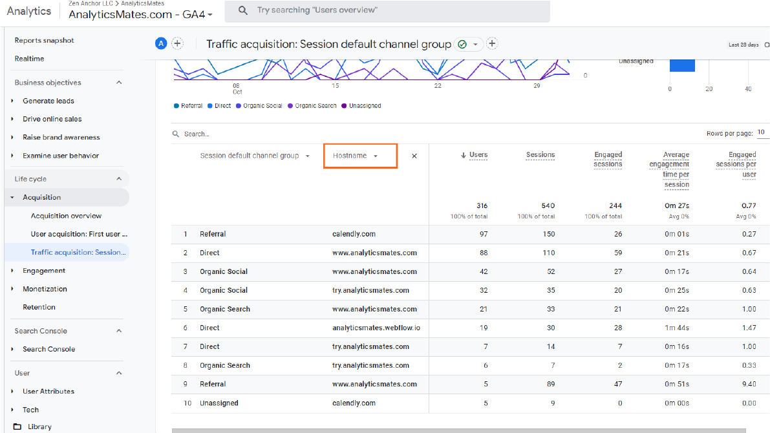Collapse the Business objectives section
The width and height of the screenshot is (770, 433).
pos(119,83)
